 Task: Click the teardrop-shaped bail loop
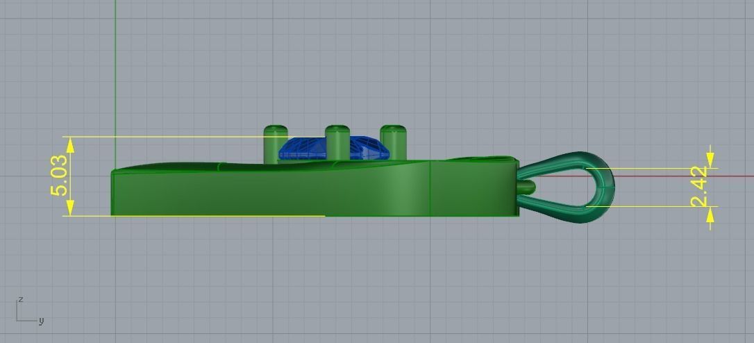click(x=566, y=187)
